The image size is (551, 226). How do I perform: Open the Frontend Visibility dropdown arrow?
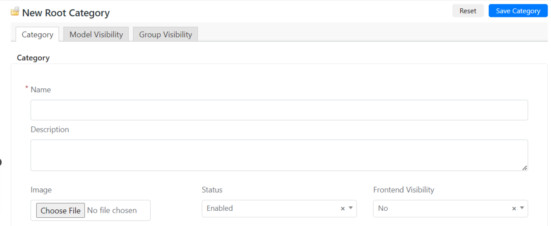click(522, 208)
